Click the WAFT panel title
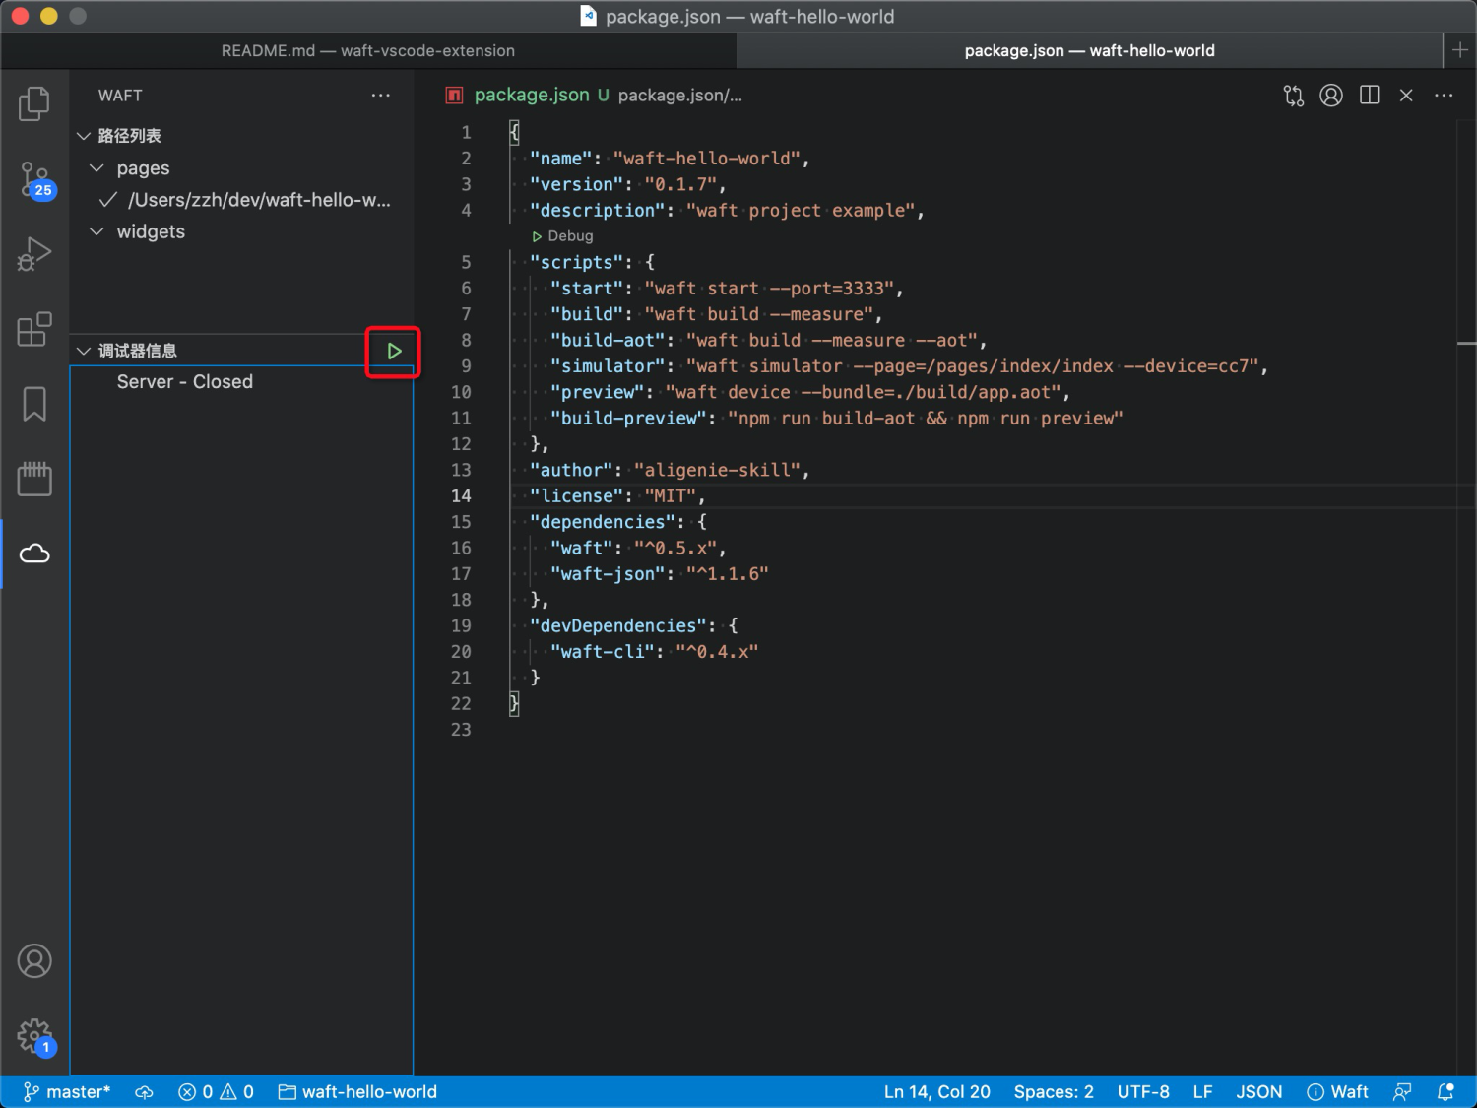The image size is (1477, 1108). [x=120, y=96]
